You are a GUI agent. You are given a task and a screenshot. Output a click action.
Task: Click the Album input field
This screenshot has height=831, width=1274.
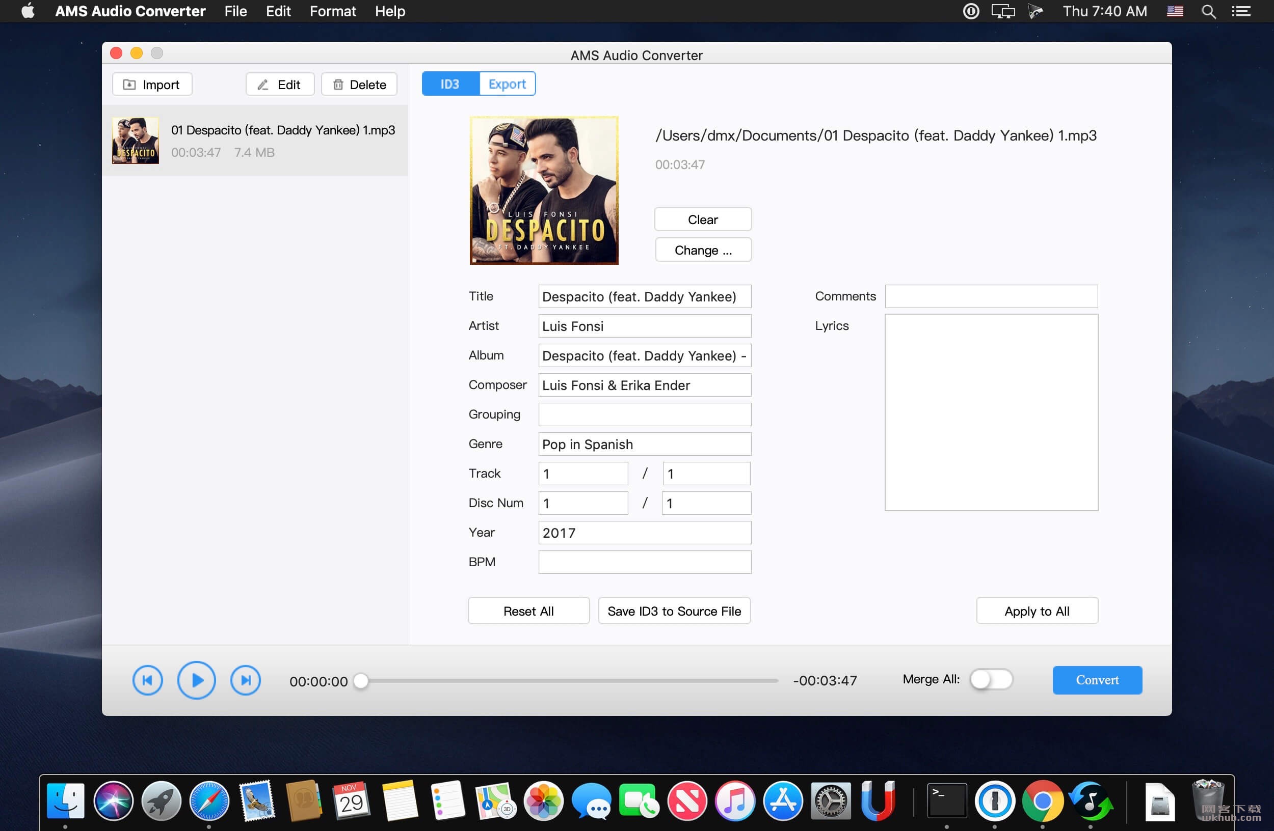645,355
